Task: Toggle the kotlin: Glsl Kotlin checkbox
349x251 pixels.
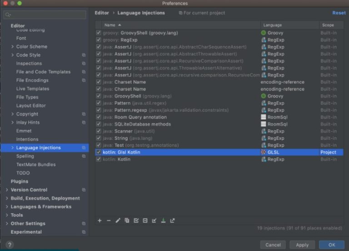Action: tap(99, 152)
